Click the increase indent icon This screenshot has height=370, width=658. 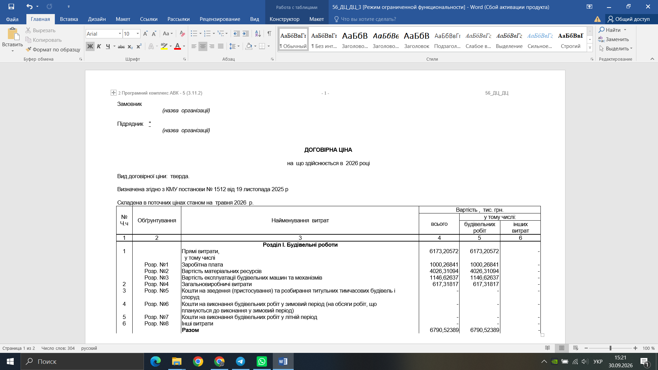[x=246, y=34]
